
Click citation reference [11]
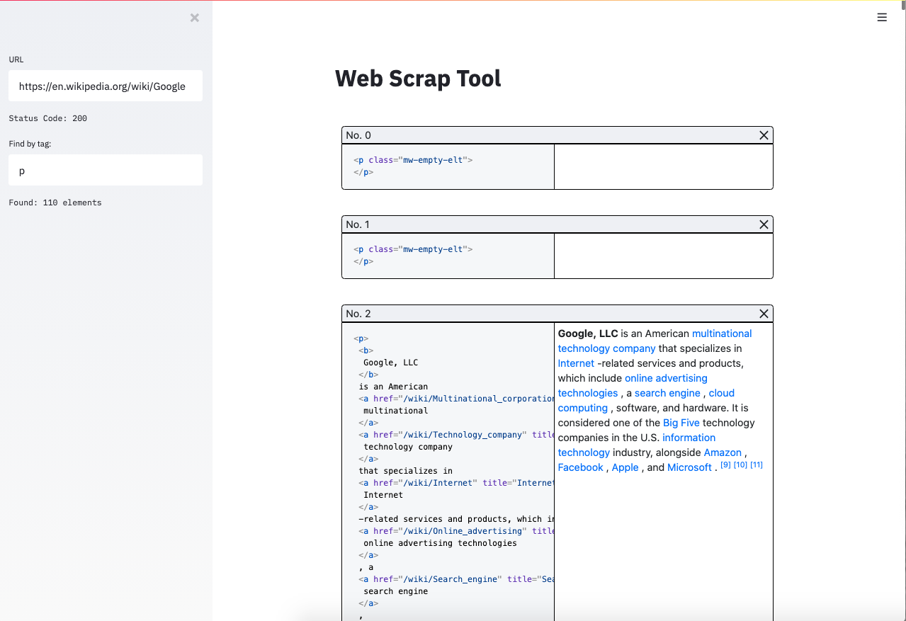pyautogui.click(x=757, y=465)
